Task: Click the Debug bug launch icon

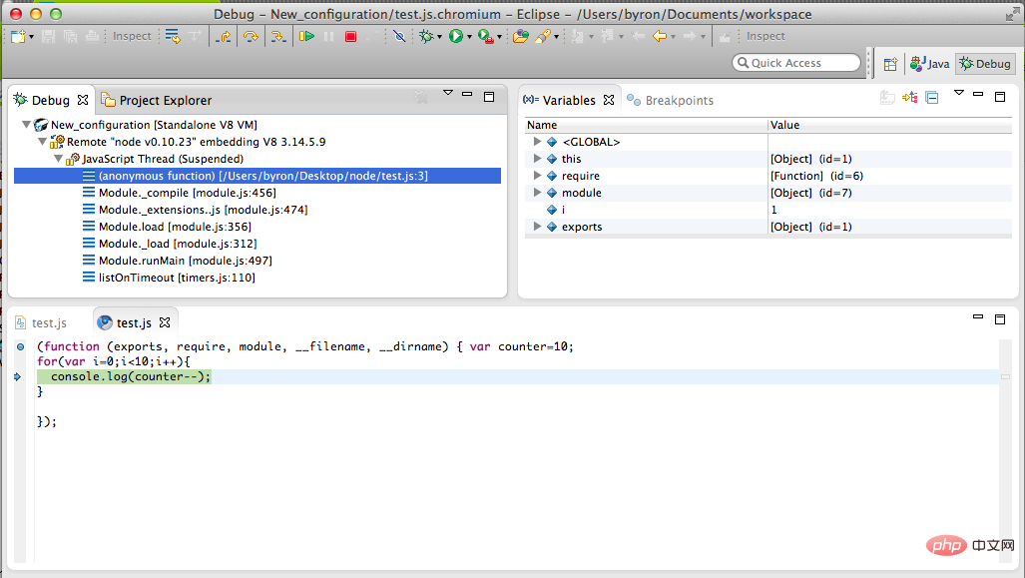Action: click(426, 36)
